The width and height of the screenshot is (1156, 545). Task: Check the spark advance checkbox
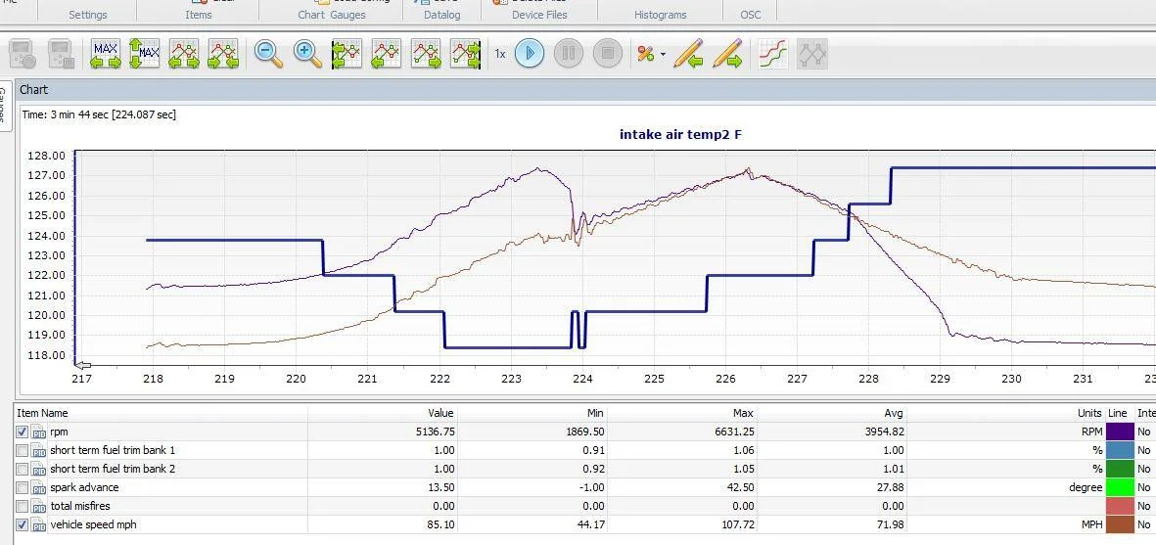[23, 487]
